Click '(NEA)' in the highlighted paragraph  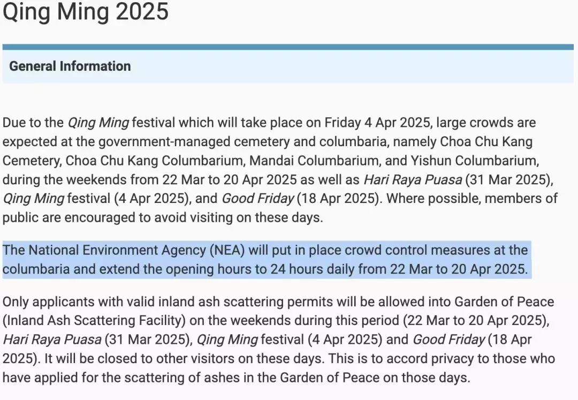[227, 250]
